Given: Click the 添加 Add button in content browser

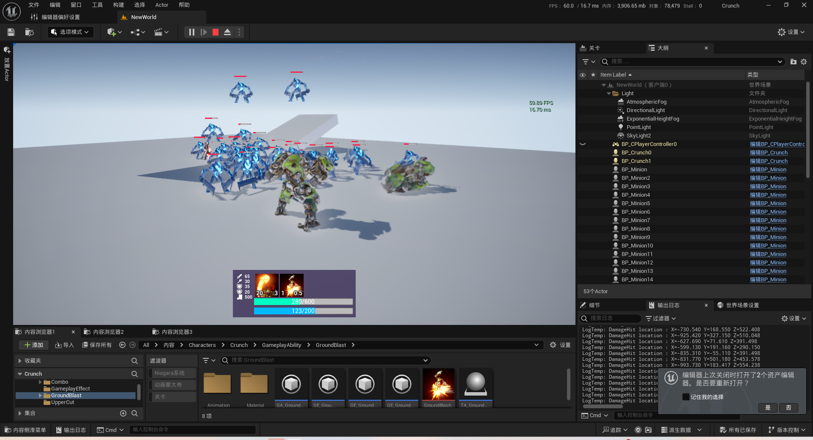Looking at the screenshot, I should [x=34, y=345].
